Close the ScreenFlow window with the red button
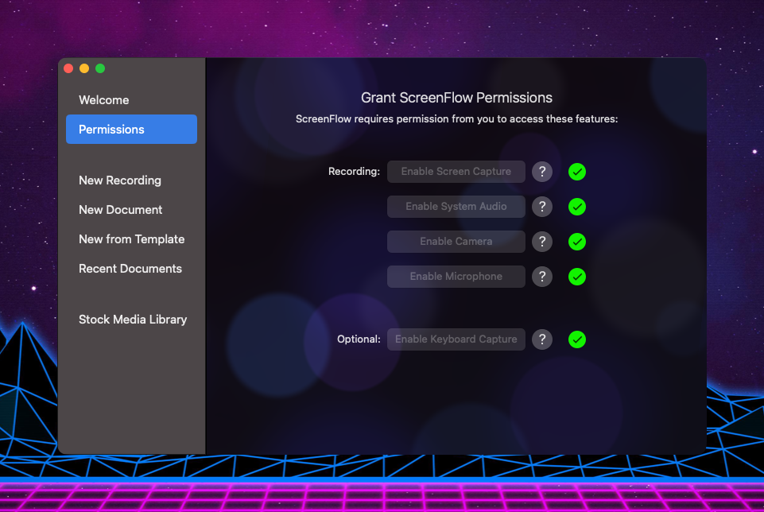 (68, 68)
